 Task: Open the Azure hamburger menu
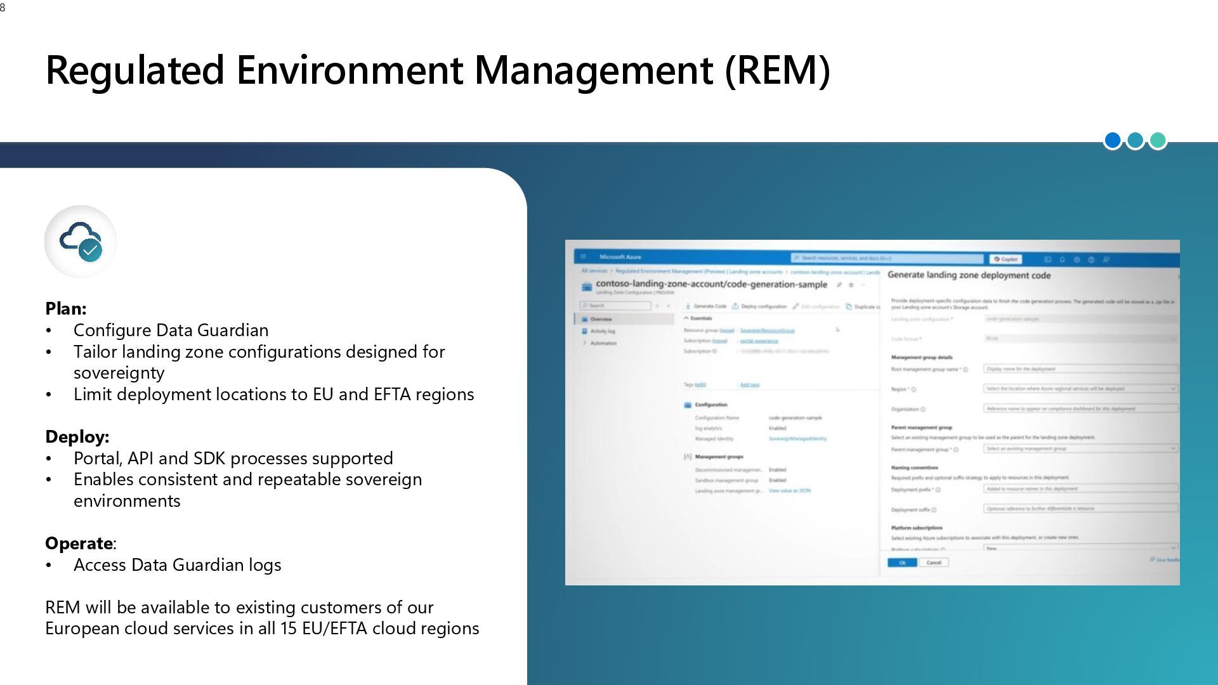coord(583,257)
